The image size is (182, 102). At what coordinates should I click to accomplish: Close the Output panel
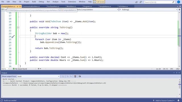pyautogui.click(x=179, y=73)
